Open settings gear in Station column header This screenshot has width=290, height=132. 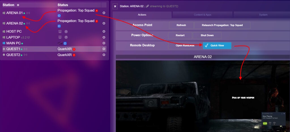pos(18,5)
